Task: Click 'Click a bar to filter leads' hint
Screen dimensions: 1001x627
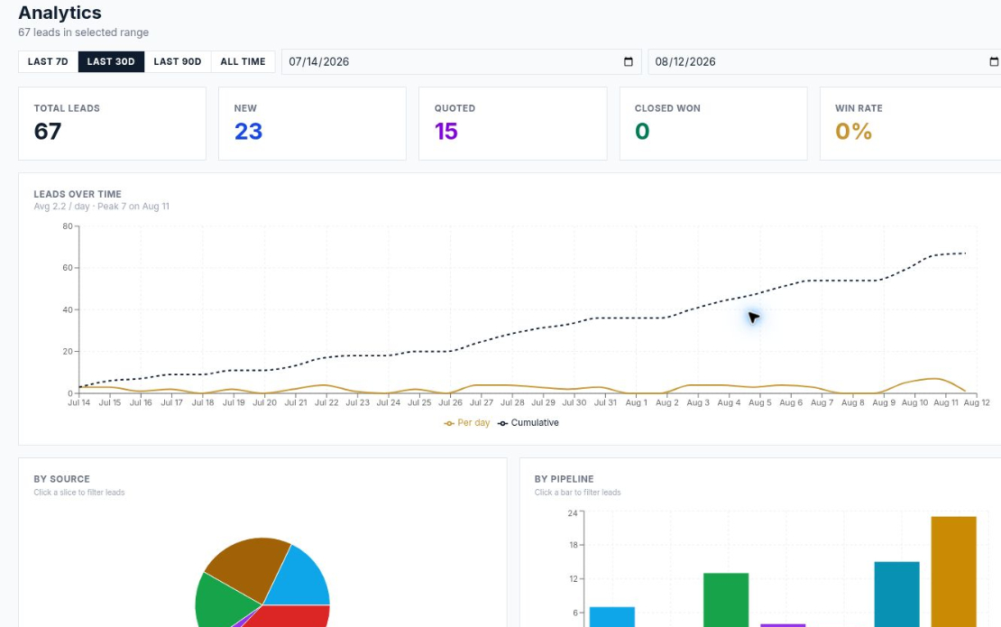Action: [x=578, y=493]
